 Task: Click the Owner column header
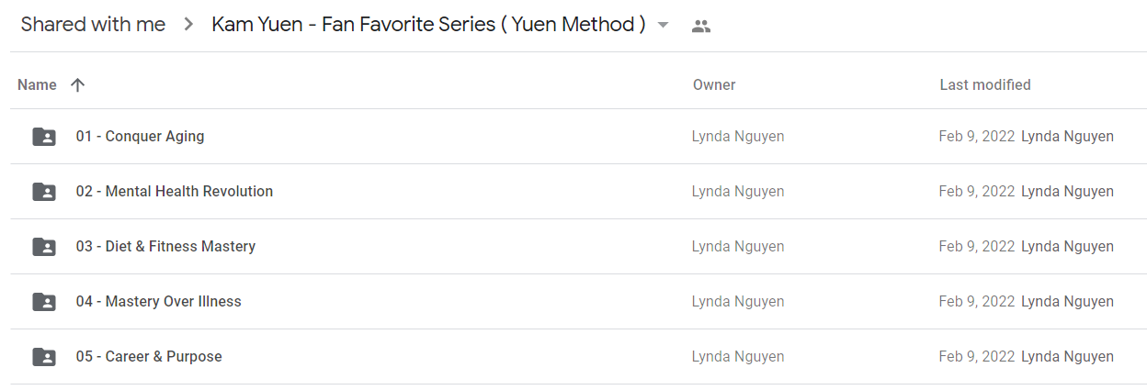(x=714, y=84)
